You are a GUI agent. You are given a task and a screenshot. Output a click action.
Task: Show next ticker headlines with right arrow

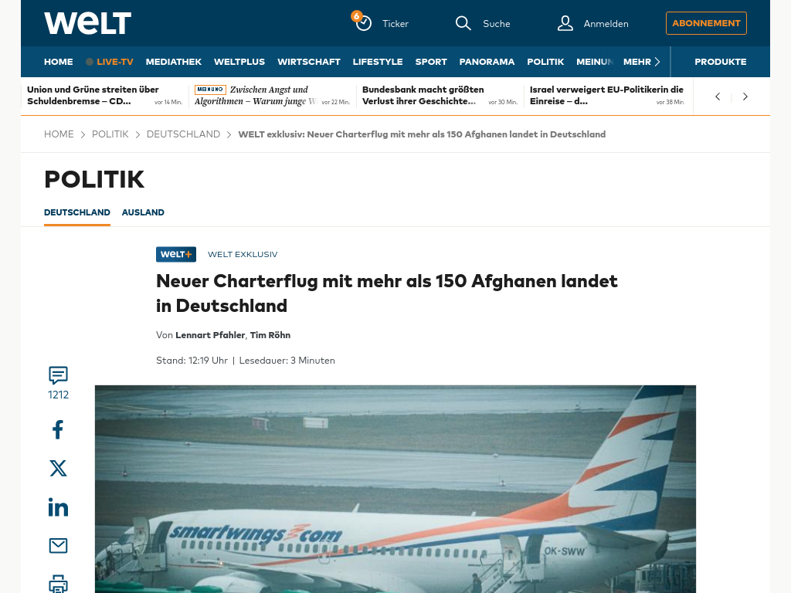coord(745,97)
